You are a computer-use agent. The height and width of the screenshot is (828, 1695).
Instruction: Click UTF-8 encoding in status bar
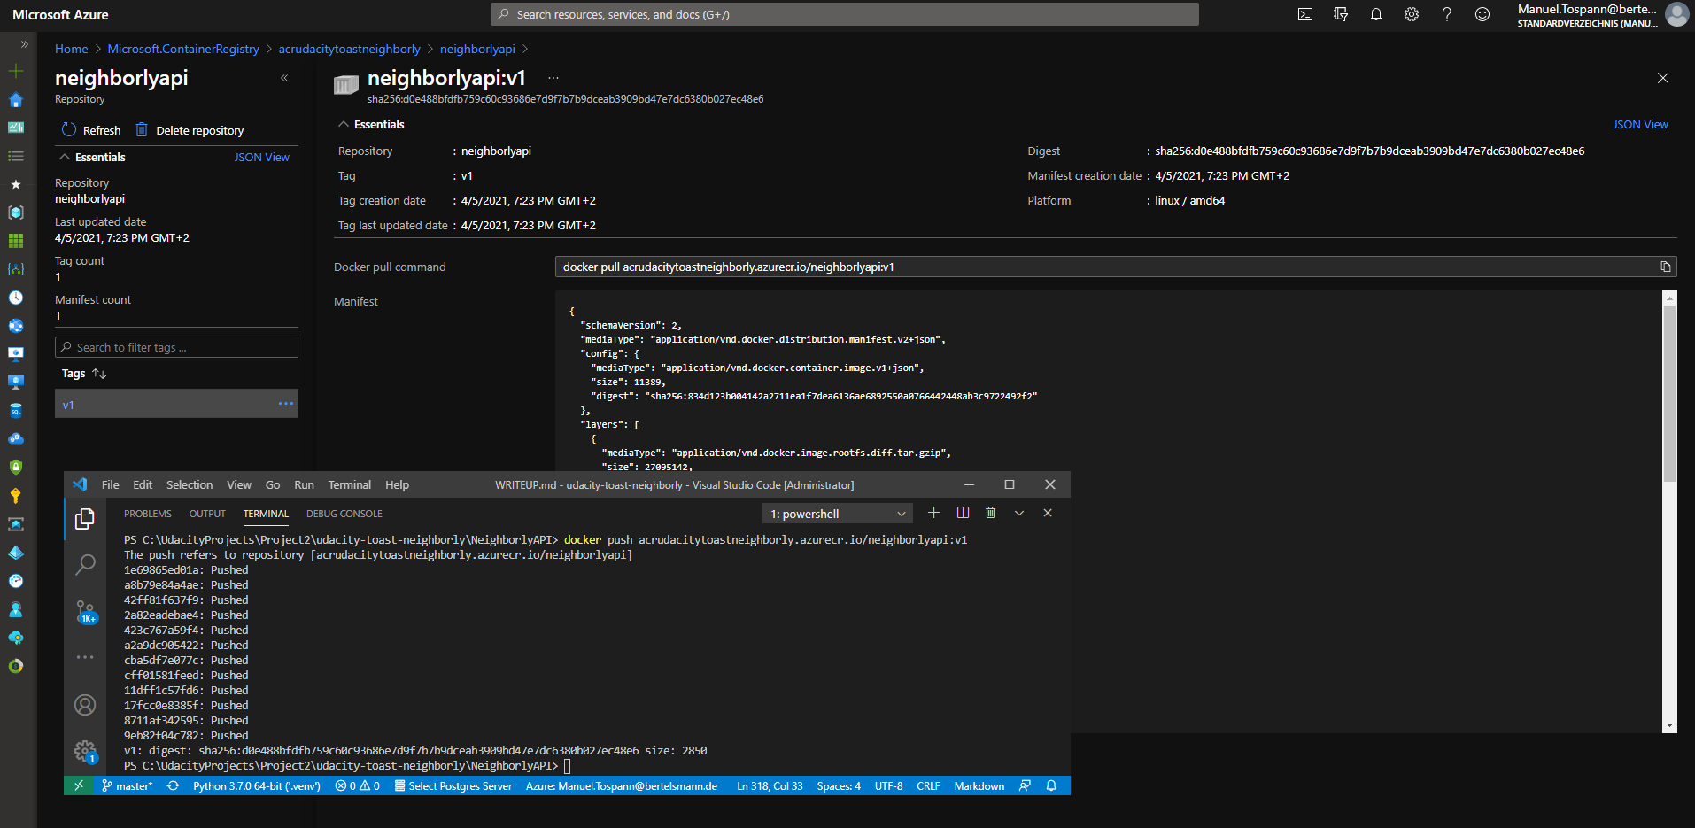coord(888,785)
